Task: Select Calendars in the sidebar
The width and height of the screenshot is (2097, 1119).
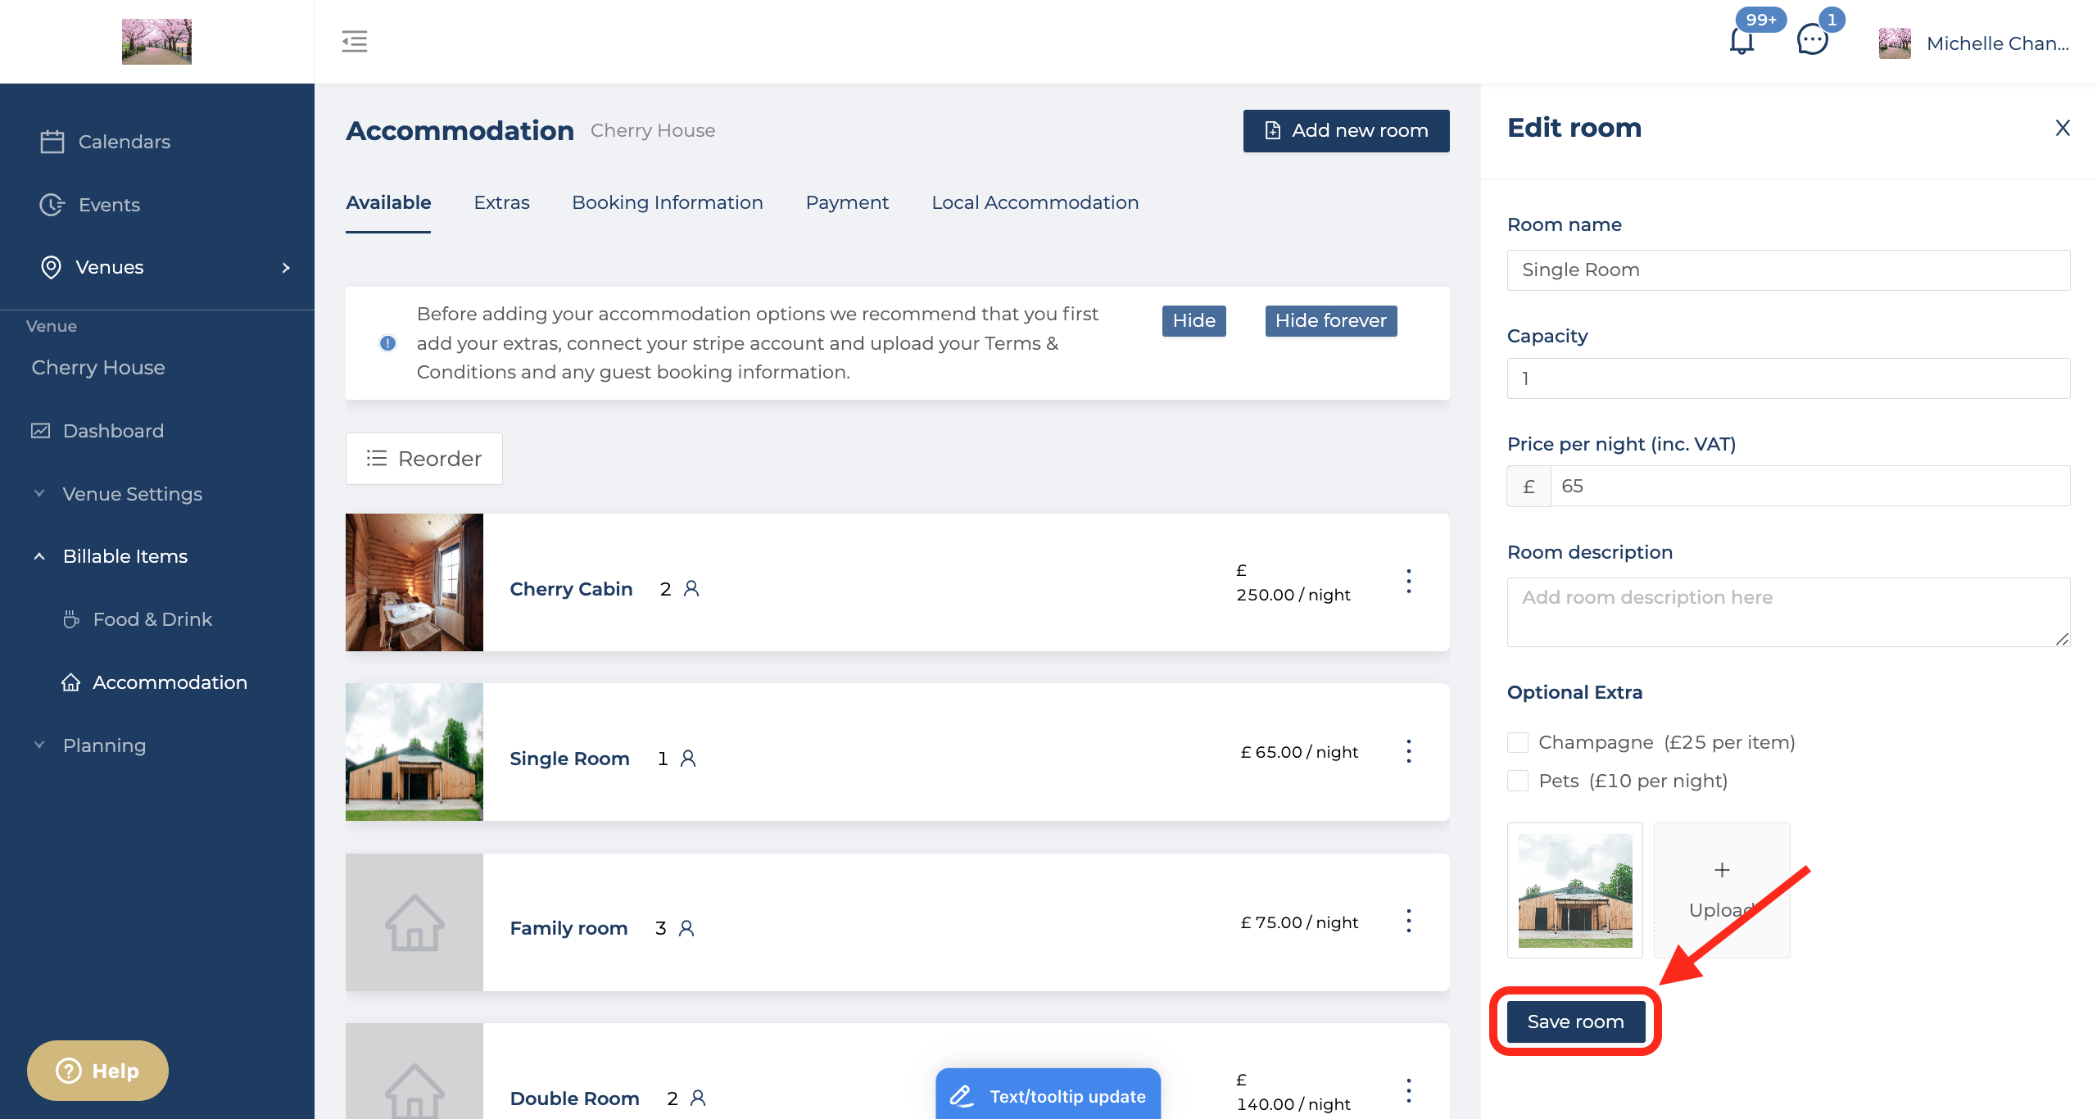Action: 125,142
